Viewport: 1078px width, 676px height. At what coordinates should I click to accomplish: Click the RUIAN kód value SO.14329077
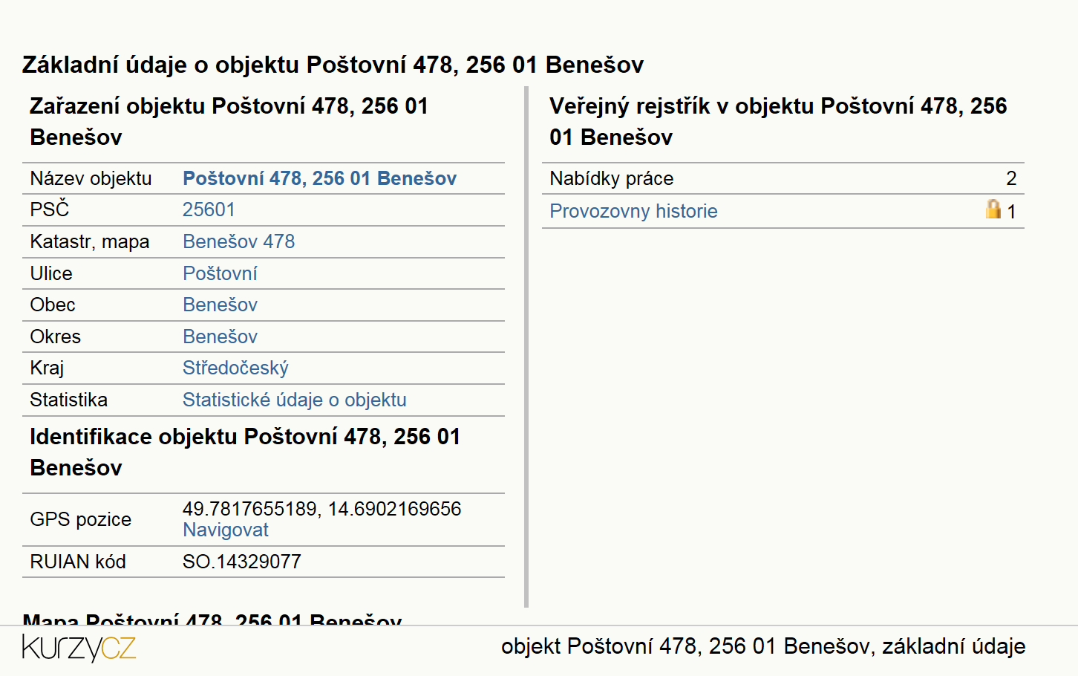coord(242,562)
